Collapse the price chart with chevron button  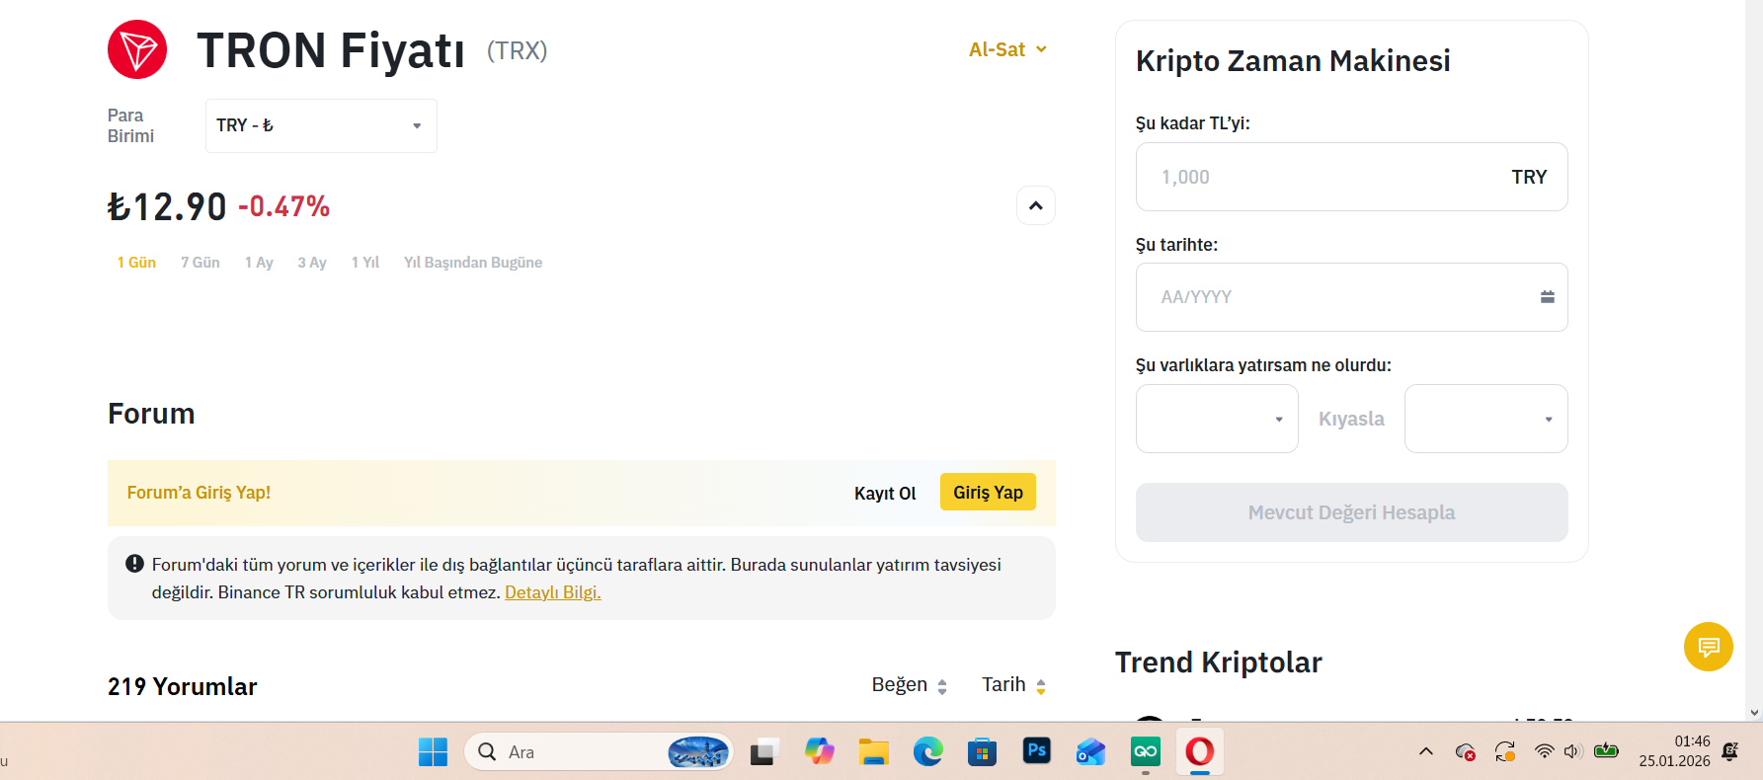(x=1036, y=205)
